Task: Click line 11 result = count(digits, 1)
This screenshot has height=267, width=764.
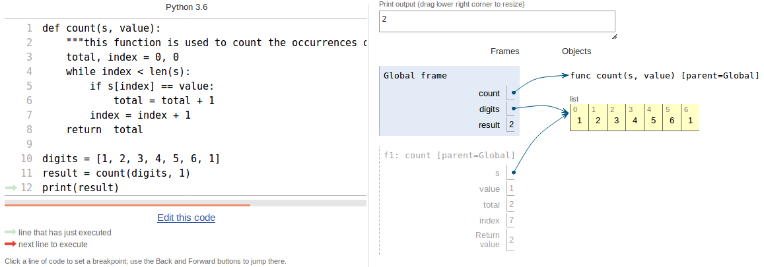Action: (116, 173)
